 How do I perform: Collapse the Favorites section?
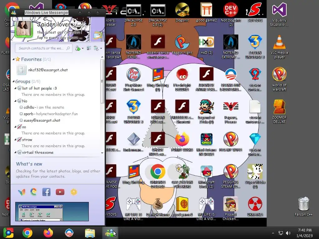[13, 59]
